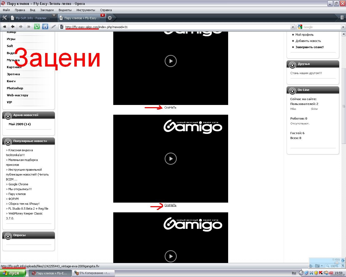The image size is (346, 277).
Task: Close the Fly-Soft.Info tab
Action: pos(54,15)
